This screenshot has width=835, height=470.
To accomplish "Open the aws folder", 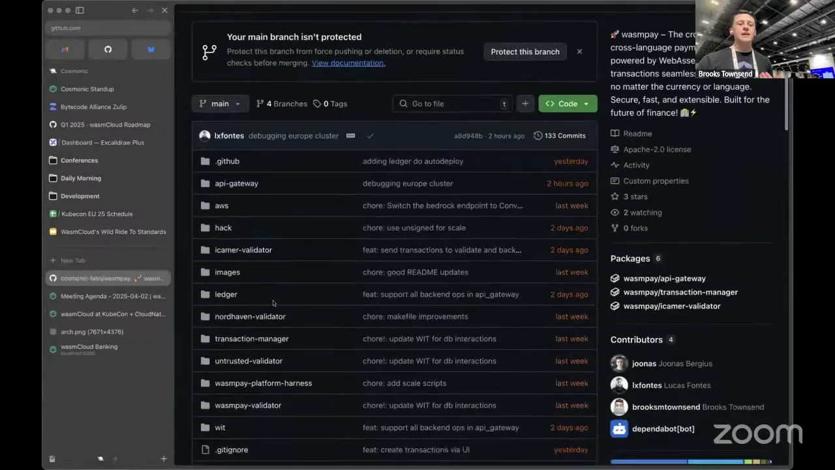I will pyautogui.click(x=222, y=206).
